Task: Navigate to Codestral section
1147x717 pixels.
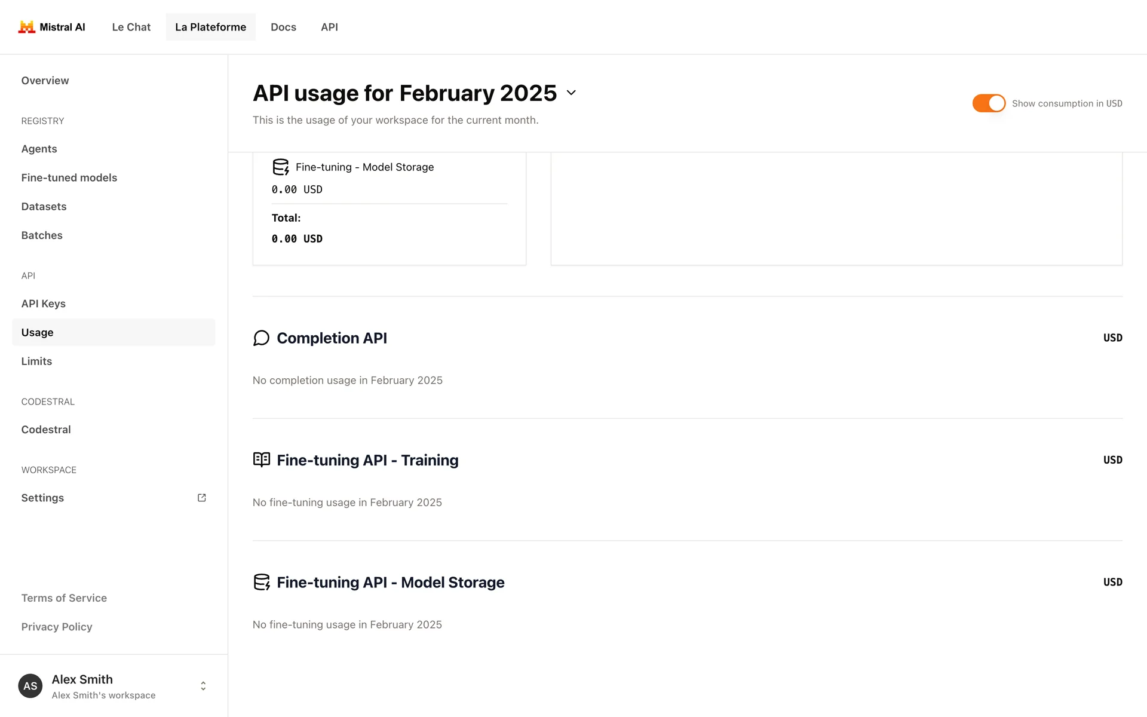Action: pyautogui.click(x=46, y=430)
